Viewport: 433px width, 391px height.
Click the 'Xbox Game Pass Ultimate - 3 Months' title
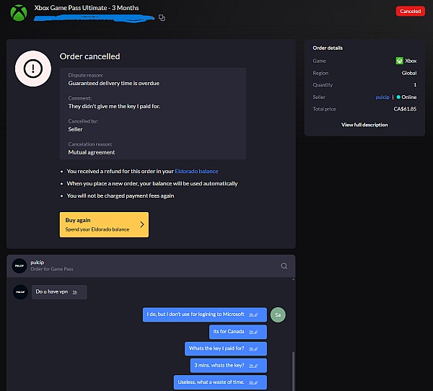tap(87, 8)
